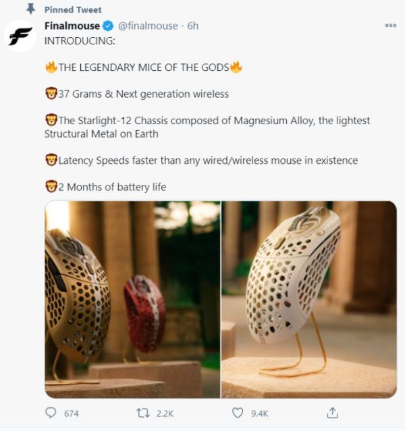Click the 674 replies count
Screen dimensions: 405x431
point(71,413)
